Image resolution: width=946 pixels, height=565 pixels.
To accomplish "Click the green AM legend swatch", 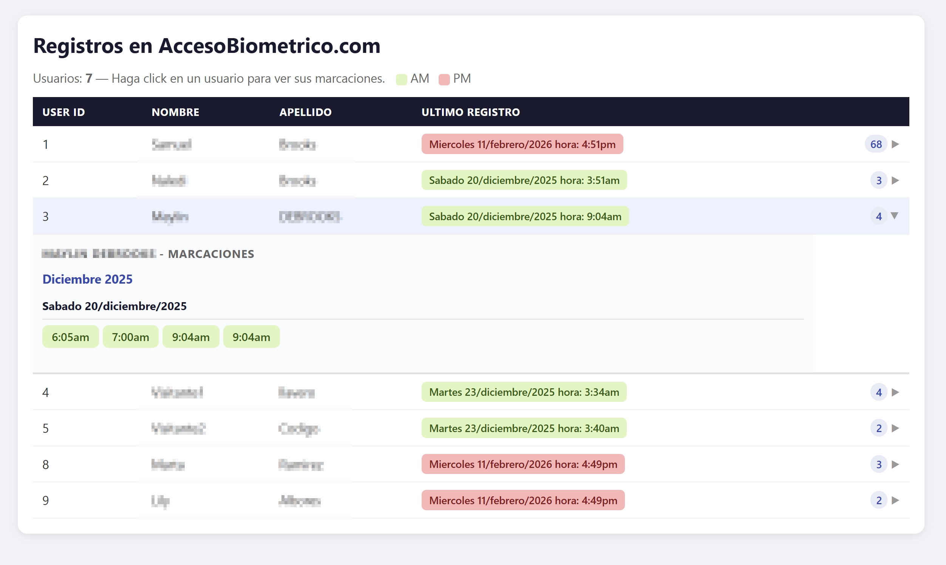I will 401,79.
